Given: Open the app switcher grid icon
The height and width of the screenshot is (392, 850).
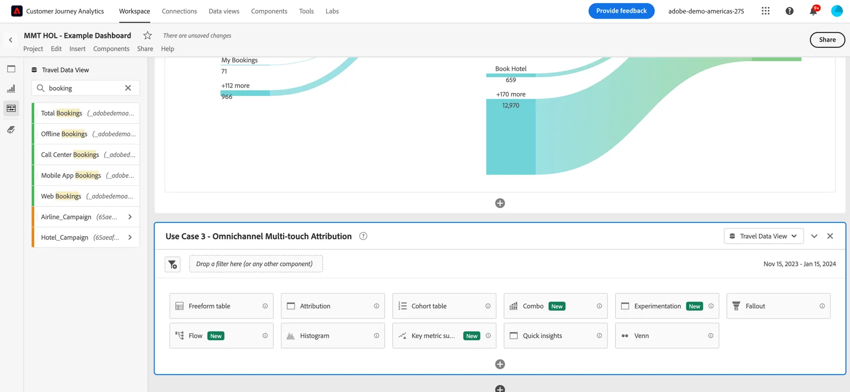Looking at the screenshot, I should pos(765,11).
